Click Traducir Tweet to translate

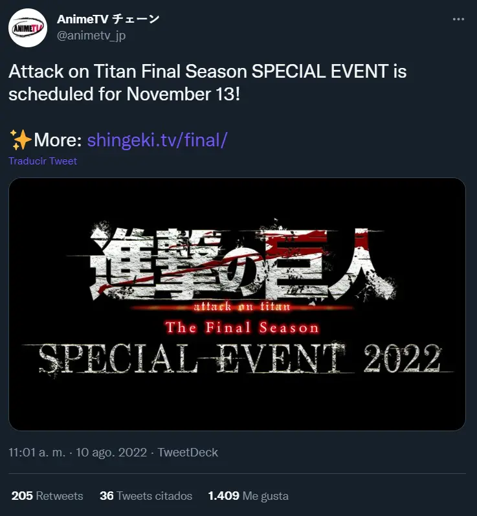pos(43,161)
